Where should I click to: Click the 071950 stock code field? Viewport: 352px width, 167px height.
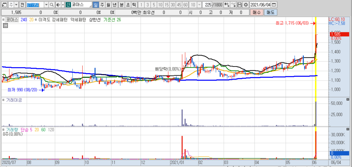35,5
